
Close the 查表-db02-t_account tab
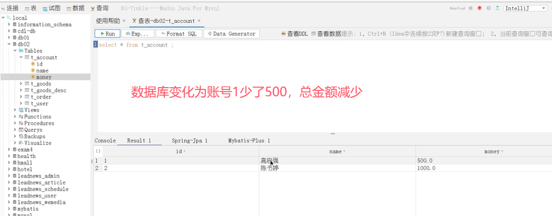tap(199, 21)
